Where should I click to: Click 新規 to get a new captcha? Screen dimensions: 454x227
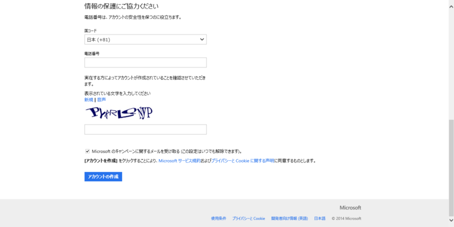tap(89, 100)
